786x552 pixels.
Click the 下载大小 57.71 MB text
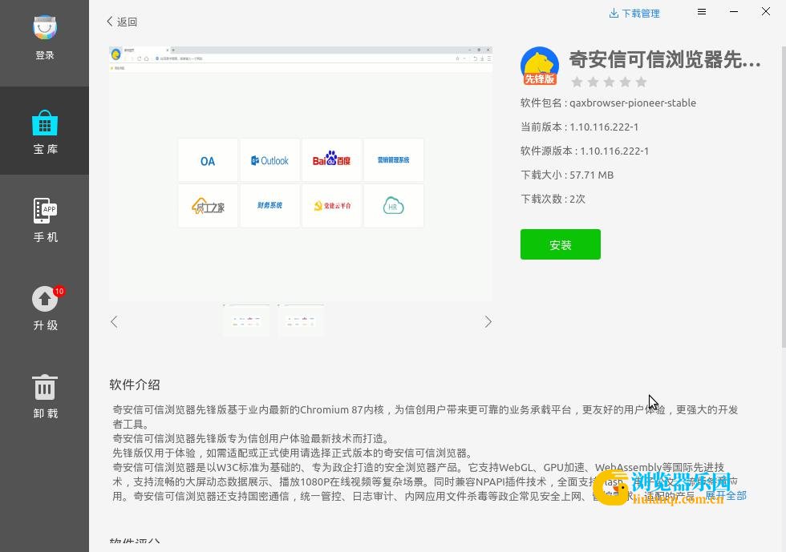pyautogui.click(x=567, y=175)
